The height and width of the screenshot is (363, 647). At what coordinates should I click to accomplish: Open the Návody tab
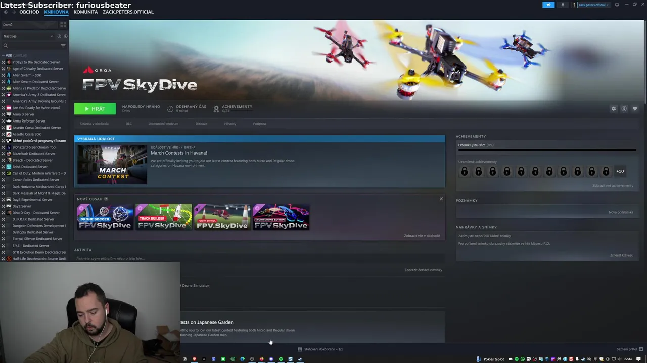(230, 124)
